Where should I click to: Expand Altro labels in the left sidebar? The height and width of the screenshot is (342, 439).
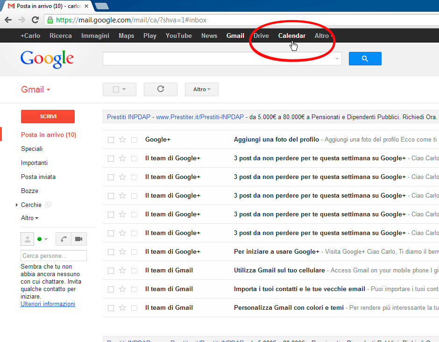tap(29, 218)
